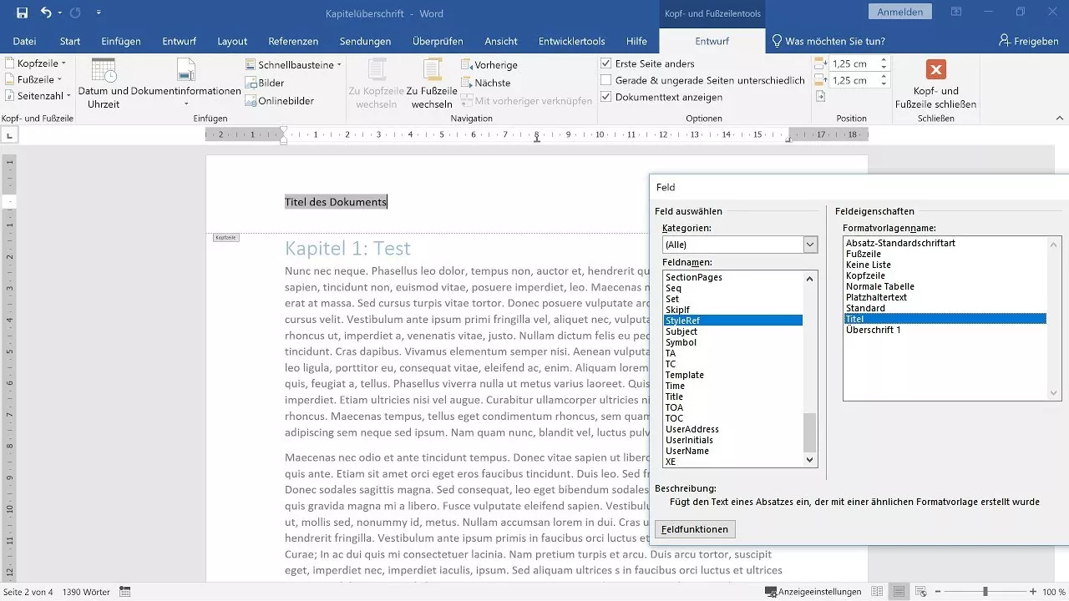
Task: Click the Anmelden button
Action: tap(904, 12)
